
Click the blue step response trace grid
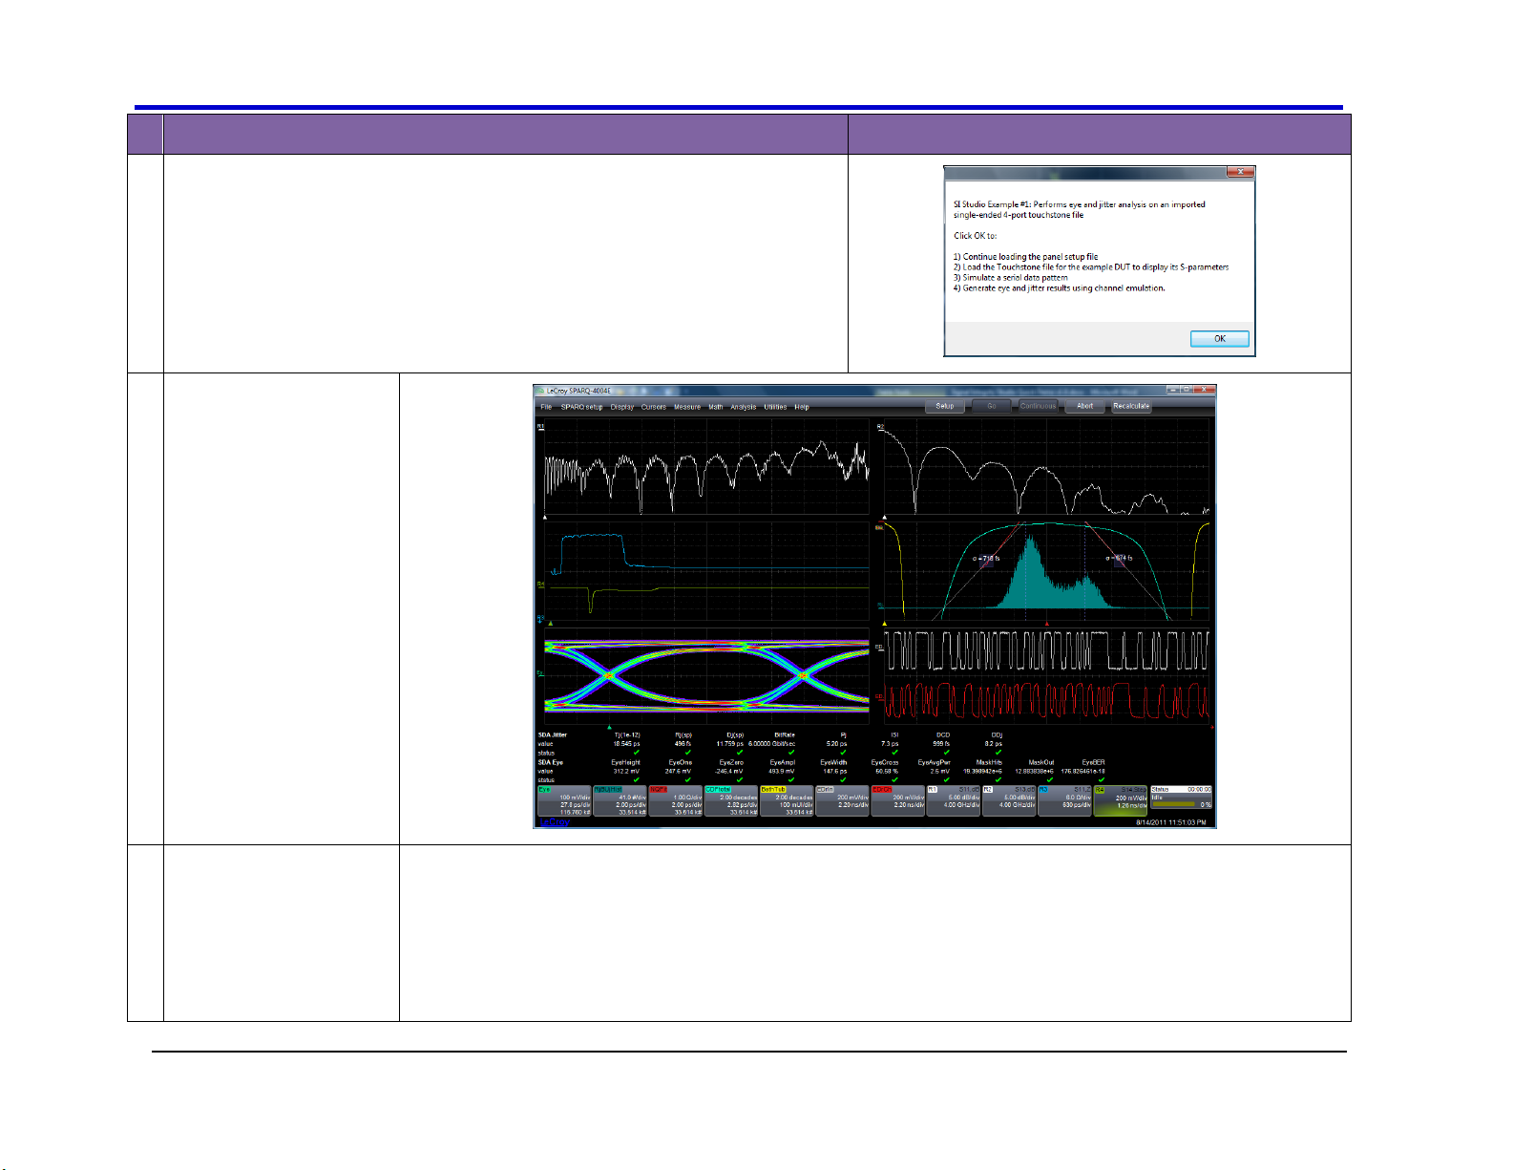tap(706, 572)
